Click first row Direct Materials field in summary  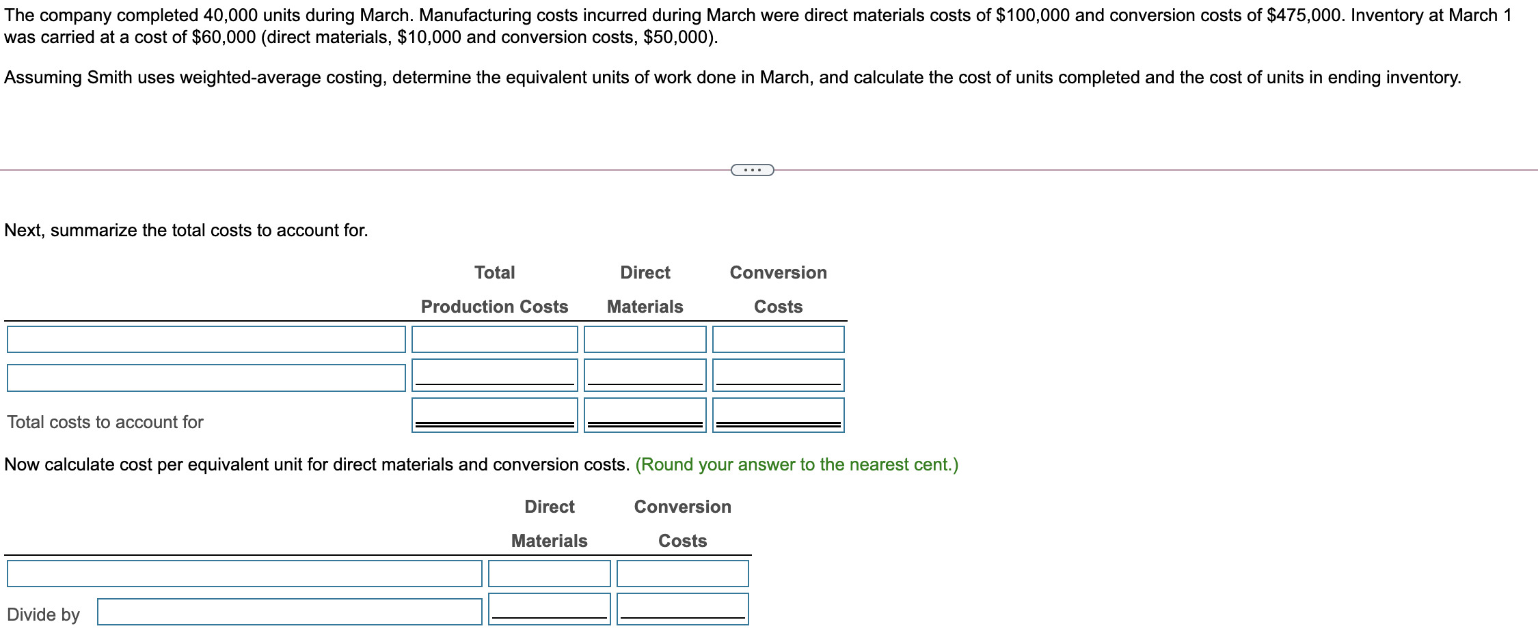(645, 339)
